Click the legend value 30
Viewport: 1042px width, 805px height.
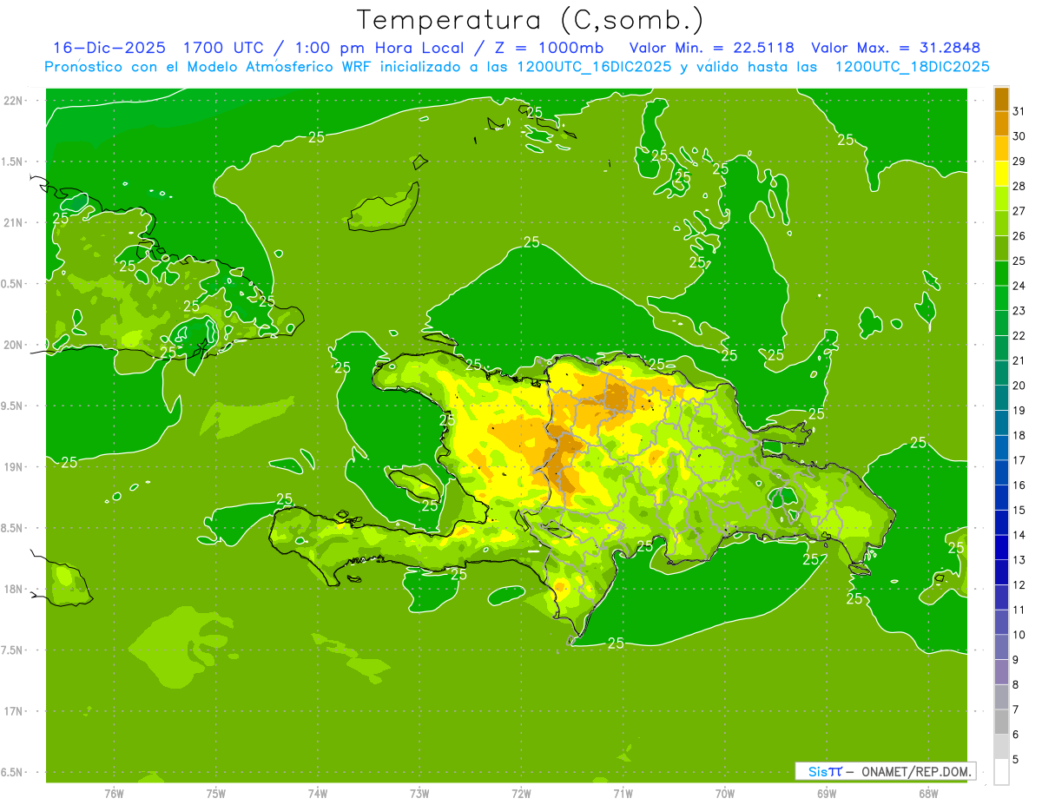[x=1019, y=136]
